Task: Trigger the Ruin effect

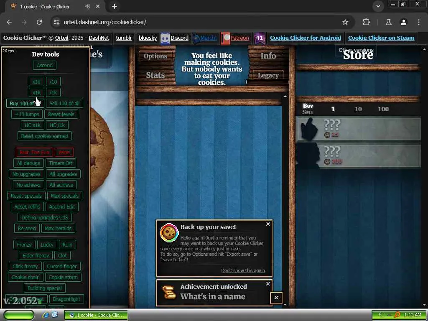Action: pos(67,245)
